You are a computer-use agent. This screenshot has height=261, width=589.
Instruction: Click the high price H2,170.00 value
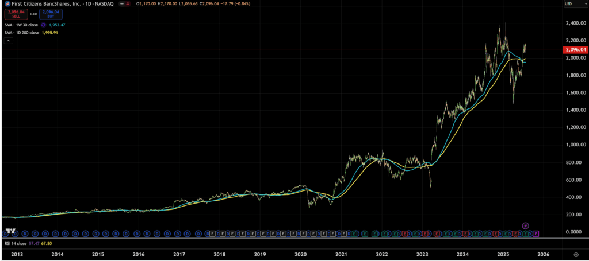click(167, 4)
